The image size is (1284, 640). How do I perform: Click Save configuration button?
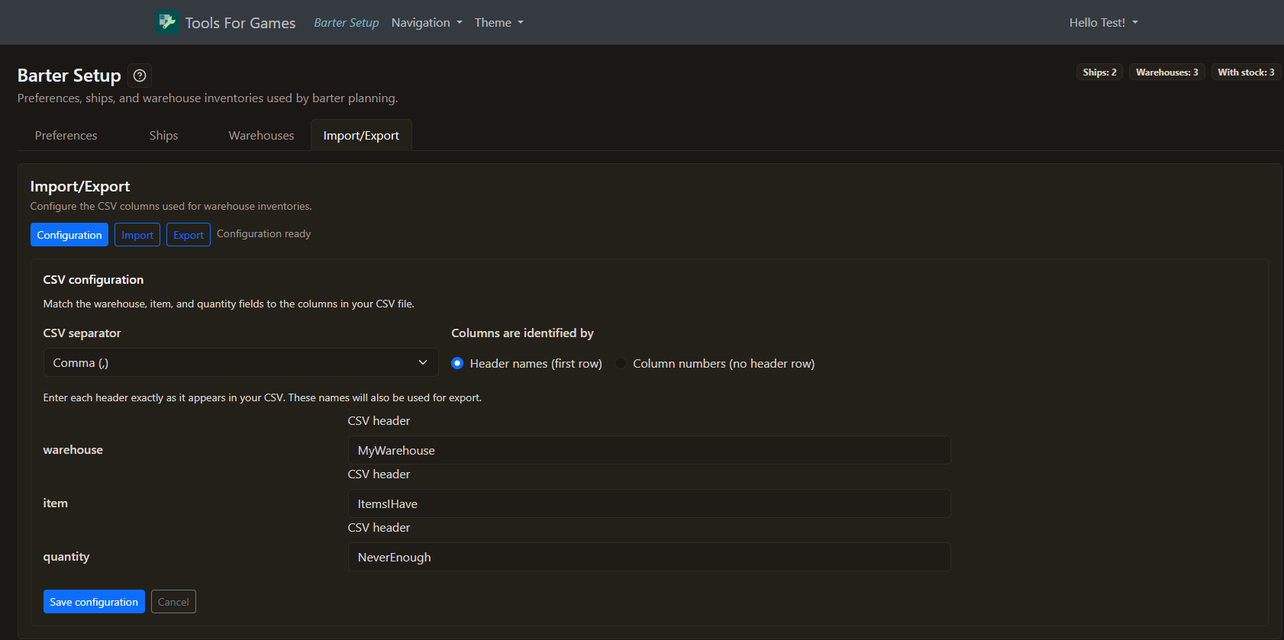tap(94, 602)
